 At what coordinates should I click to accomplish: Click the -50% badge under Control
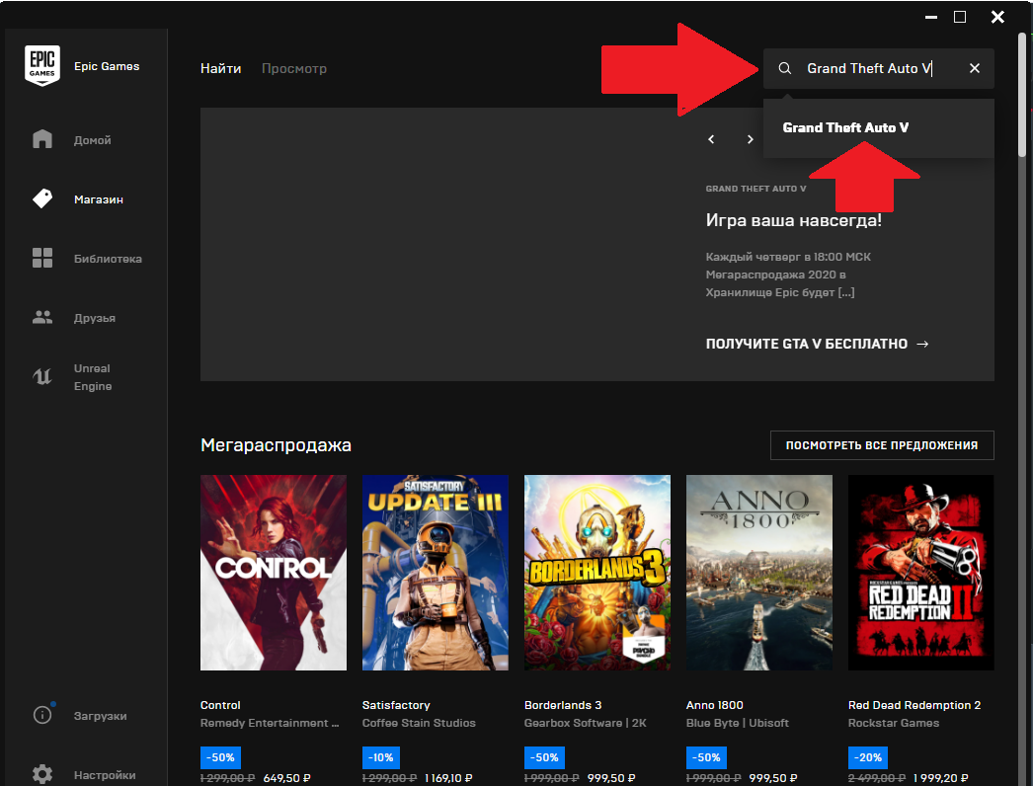coord(220,757)
